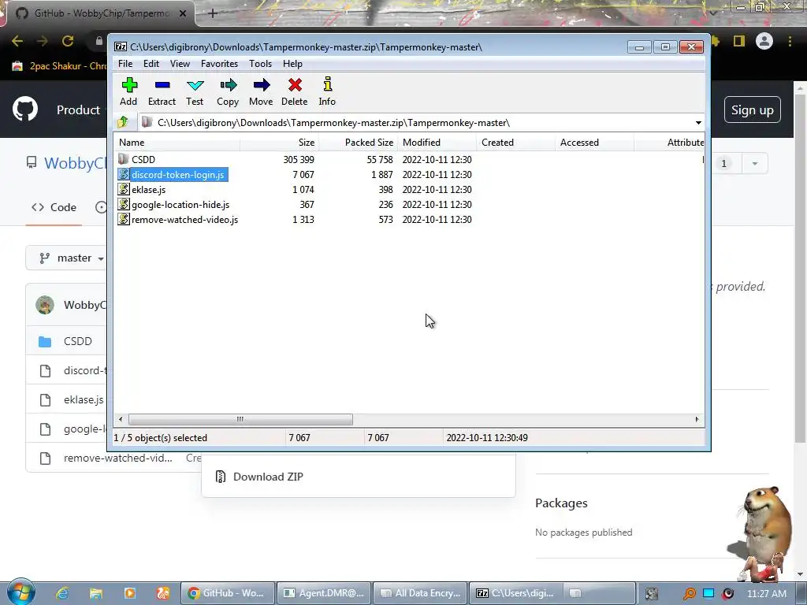Go up one folder level in 7-Zip
This screenshot has width=807, height=605.
point(123,122)
